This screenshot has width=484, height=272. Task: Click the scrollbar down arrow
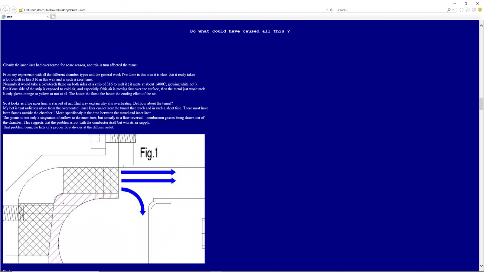[x=481, y=266]
